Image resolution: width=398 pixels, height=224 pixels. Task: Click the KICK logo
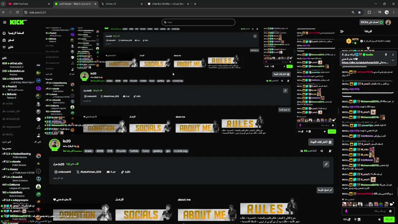(x=18, y=22)
